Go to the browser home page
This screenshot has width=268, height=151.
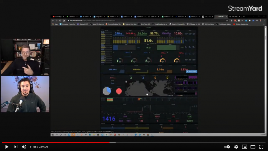tap(64, 21)
